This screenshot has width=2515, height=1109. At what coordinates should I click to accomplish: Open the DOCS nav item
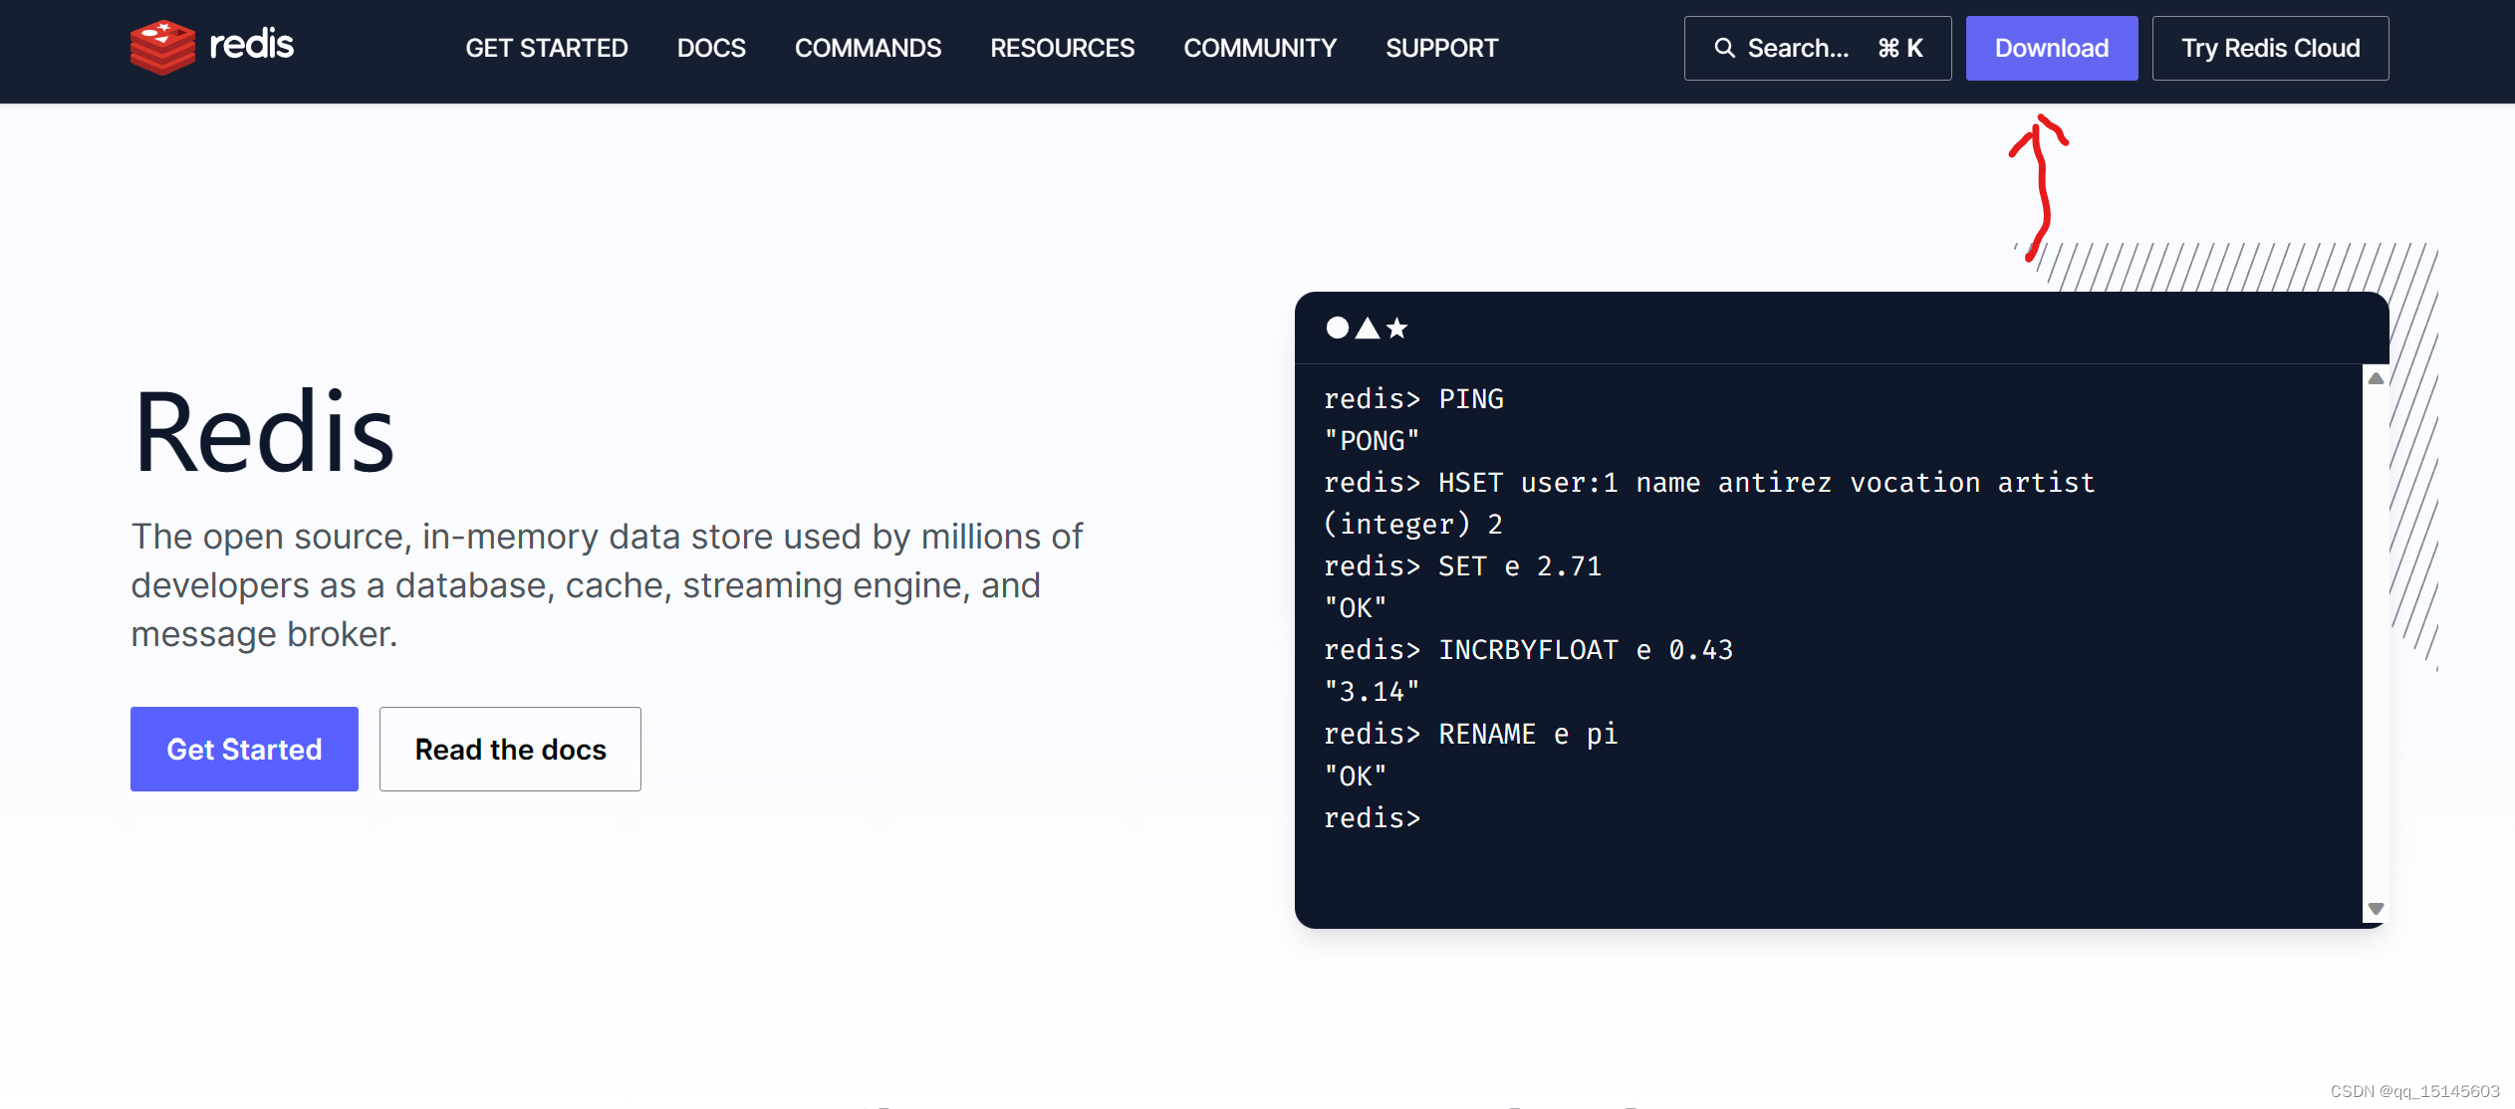711,48
